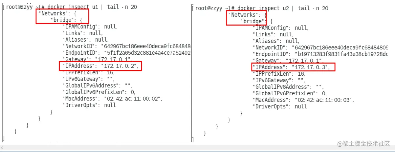Click the docker inspect u2 command line
Image resolution: width=395 pixels, height=152 pixels.
coord(261,8)
